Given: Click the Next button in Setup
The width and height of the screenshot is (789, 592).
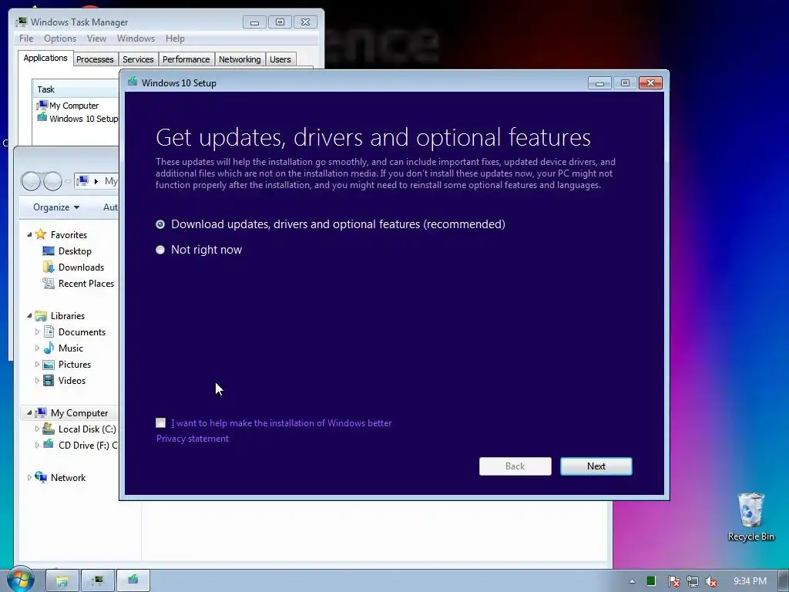Looking at the screenshot, I should coord(596,466).
